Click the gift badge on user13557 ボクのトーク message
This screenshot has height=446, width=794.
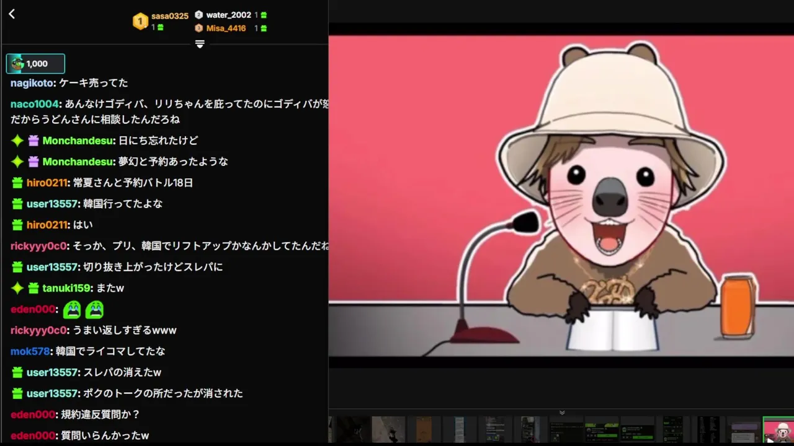tap(17, 394)
